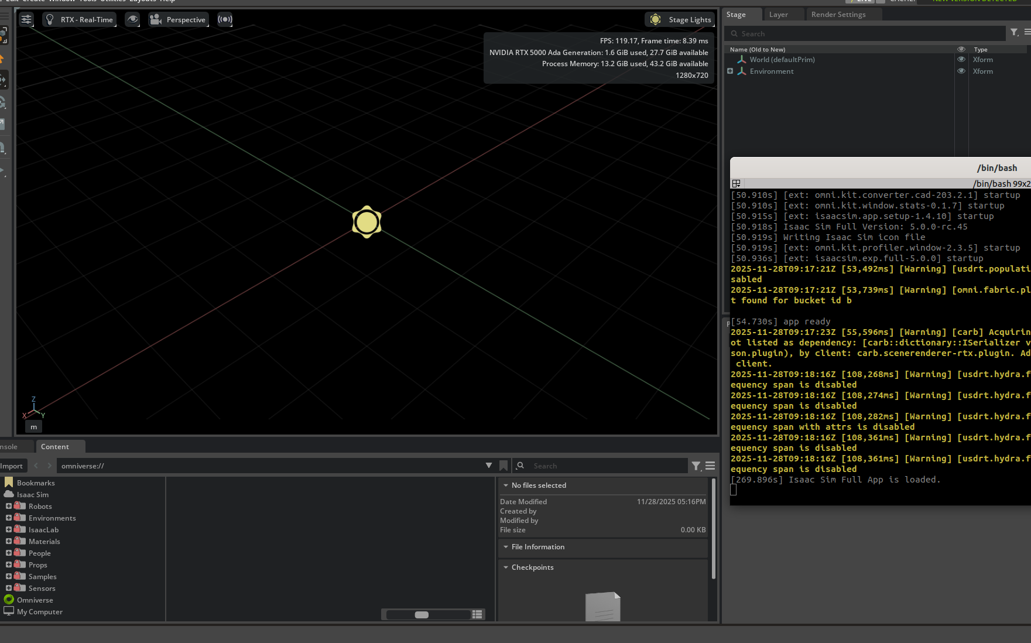This screenshot has height=643, width=1031.
Task: Open the viewport settings sliders menu
Action: [x=26, y=19]
